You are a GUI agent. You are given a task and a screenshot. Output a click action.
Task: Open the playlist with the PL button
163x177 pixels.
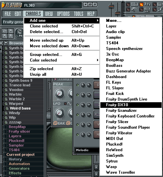click(x=20, y=33)
